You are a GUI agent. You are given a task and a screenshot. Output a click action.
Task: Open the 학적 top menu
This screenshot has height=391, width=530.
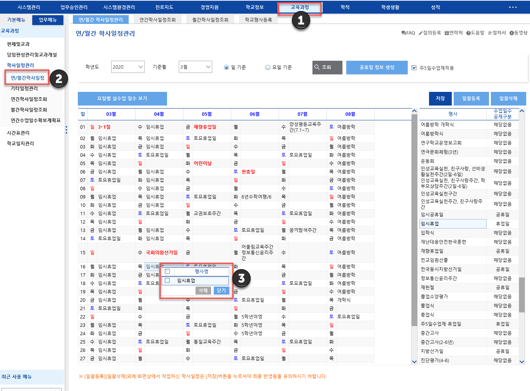point(345,7)
